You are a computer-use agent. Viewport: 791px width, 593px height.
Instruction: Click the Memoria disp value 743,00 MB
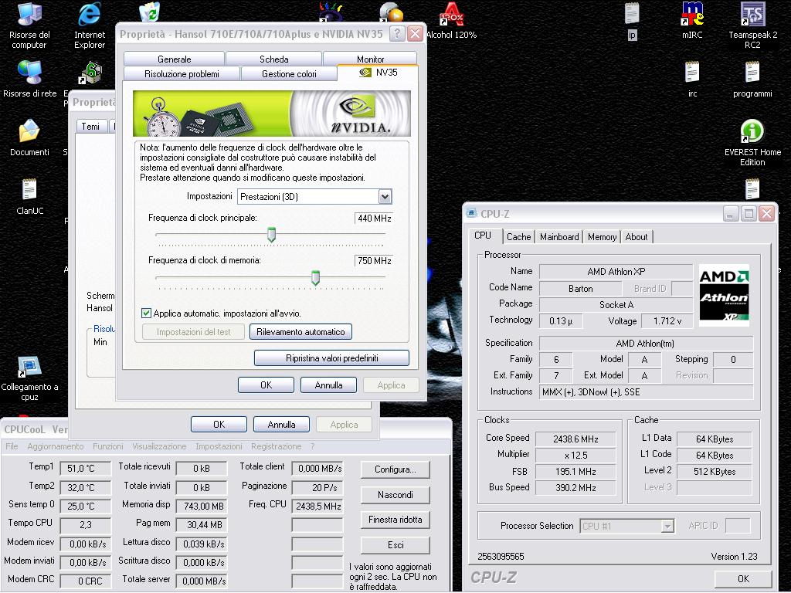click(202, 507)
